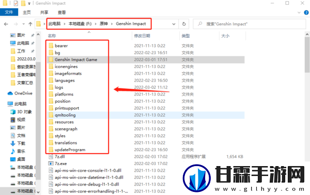This screenshot has width=310, height=195.
Task: Click the search Genshin Impact field
Action: point(250,24)
